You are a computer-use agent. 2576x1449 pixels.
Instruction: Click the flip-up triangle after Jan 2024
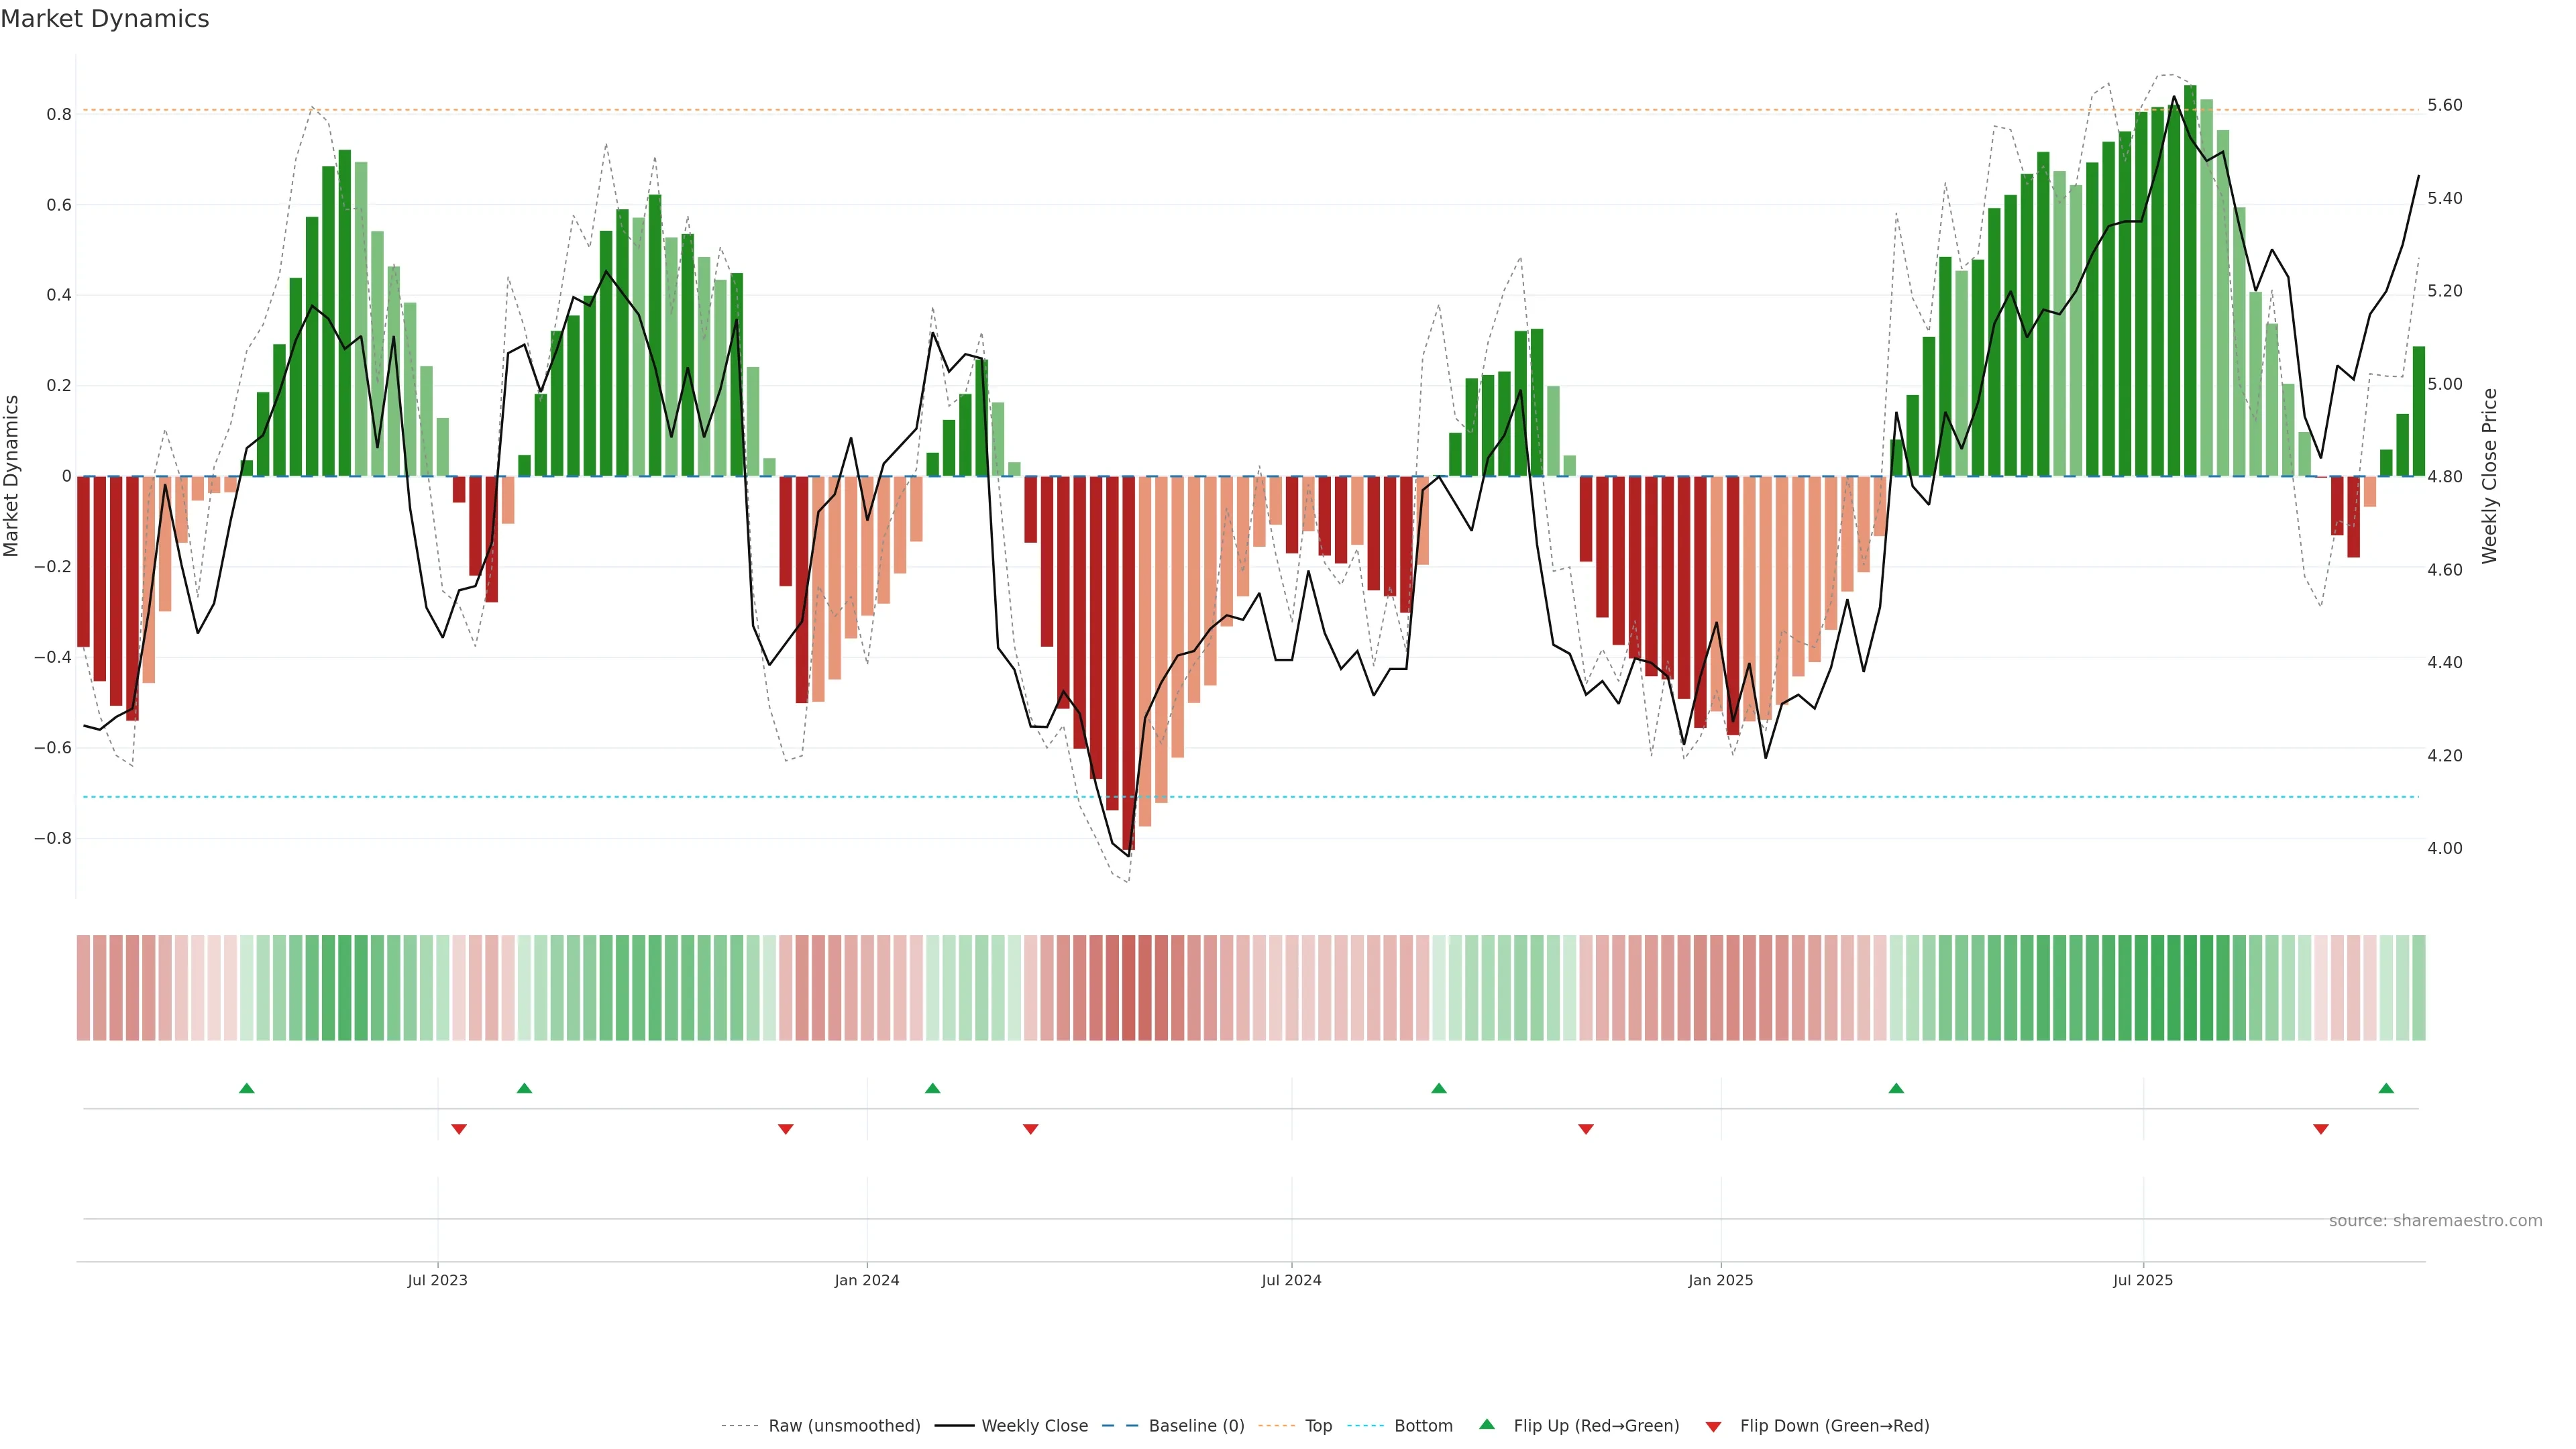pyautogui.click(x=932, y=1088)
